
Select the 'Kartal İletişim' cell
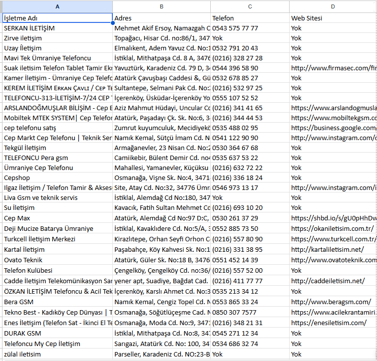57,249
